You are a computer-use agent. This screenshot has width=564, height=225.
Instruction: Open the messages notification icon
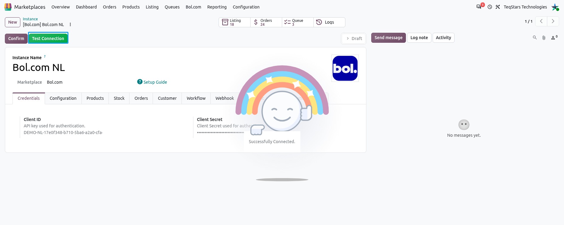click(x=479, y=7)
